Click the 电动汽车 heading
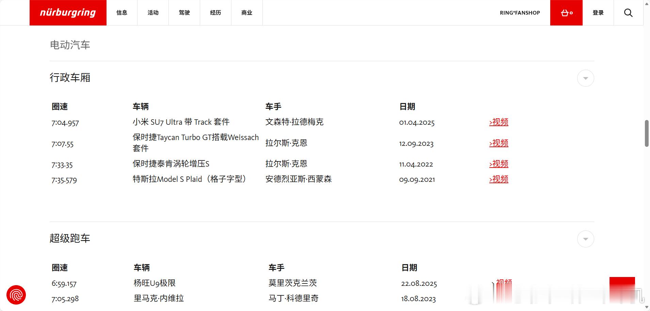This screenshot has width=650, height=311. click(x=70, y=45)
